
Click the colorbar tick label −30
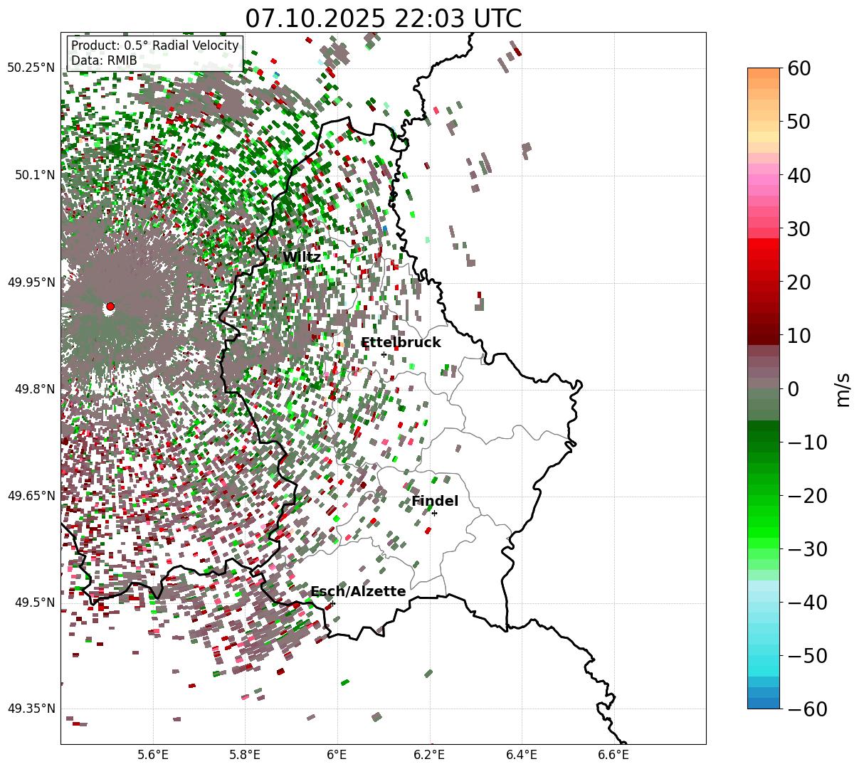(x=808, y=548)
